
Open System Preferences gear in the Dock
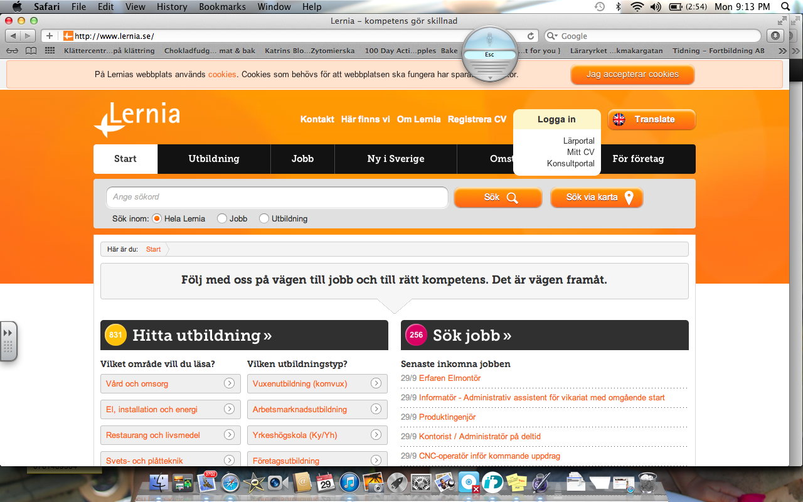(420, 482)
